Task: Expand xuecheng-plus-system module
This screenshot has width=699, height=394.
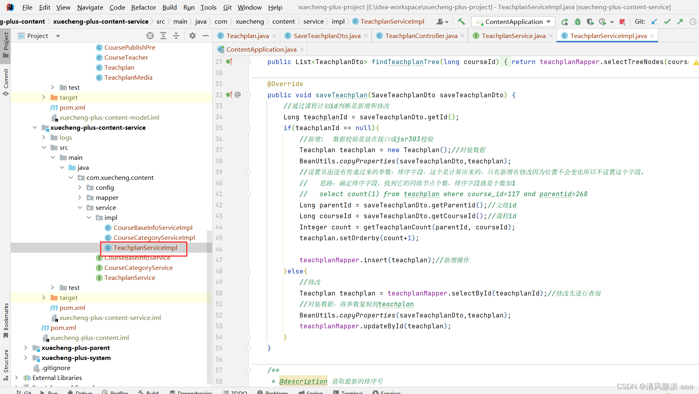Action: pyautogui.click(x=26, y=358)
